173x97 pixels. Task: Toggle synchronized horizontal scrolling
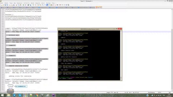40,5
